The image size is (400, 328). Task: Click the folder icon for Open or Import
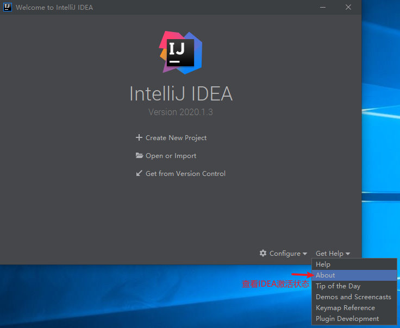(139, 155)
